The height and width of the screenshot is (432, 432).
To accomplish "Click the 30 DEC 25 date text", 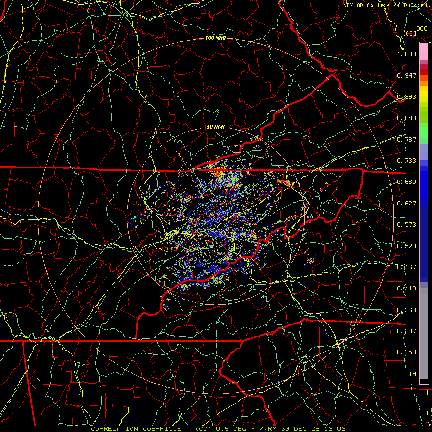I will (300, 429).
